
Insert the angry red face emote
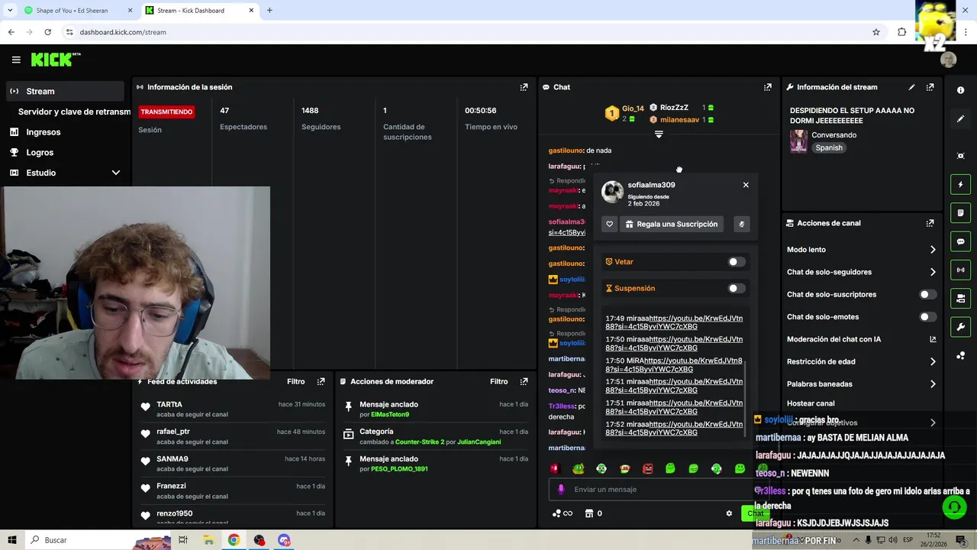pos(647,468)
